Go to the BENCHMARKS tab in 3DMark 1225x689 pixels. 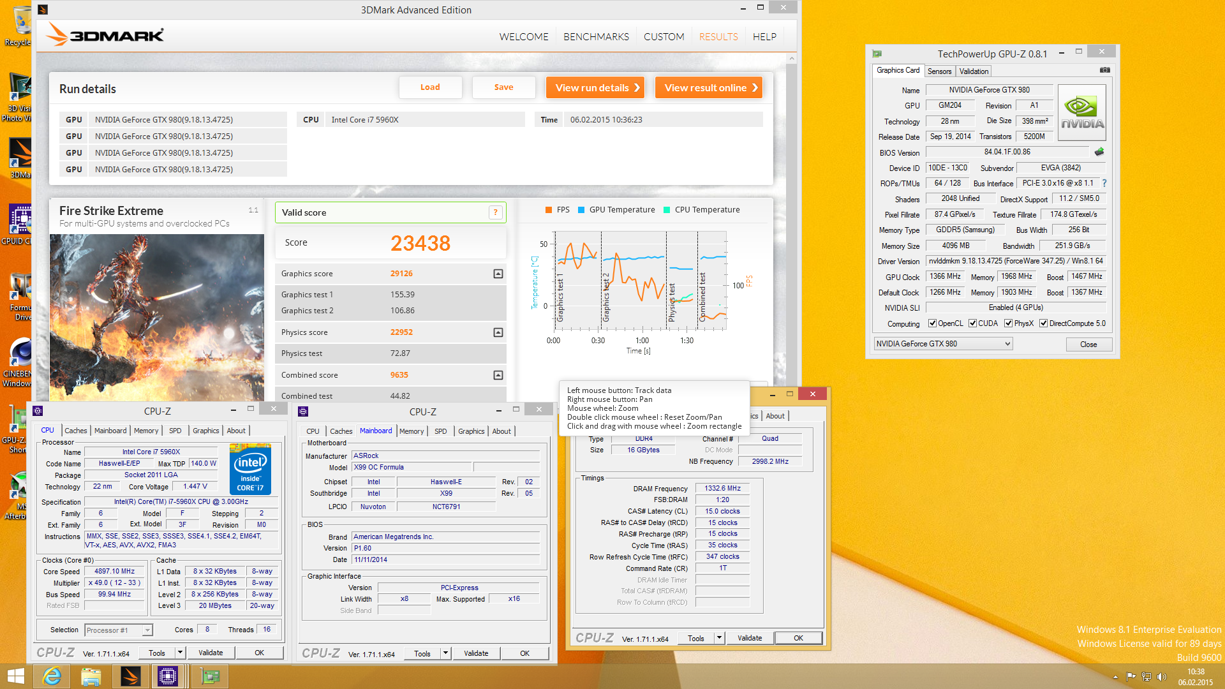pyautogui.click(x=596, y=37)
